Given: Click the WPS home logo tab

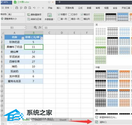Looking at the screenshot, I should click(x=6, y=2).
